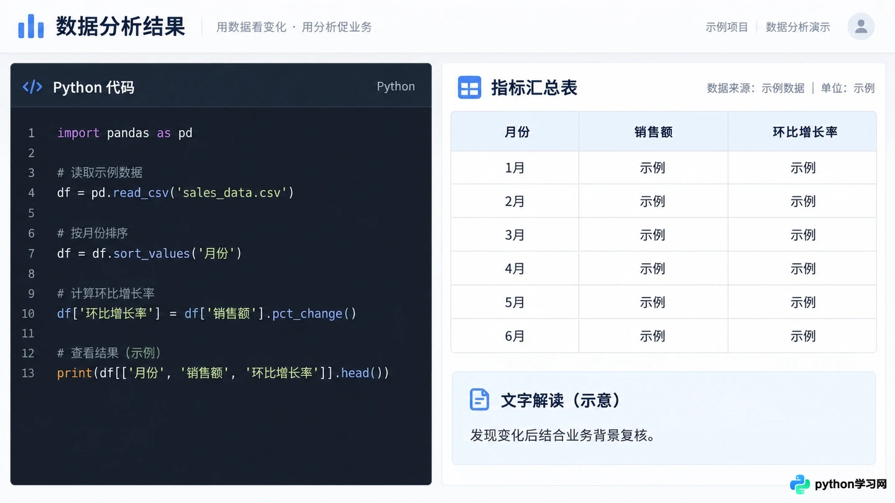Click the 2月 row cell
Screen dimensions: 895x503
[515, 201]
